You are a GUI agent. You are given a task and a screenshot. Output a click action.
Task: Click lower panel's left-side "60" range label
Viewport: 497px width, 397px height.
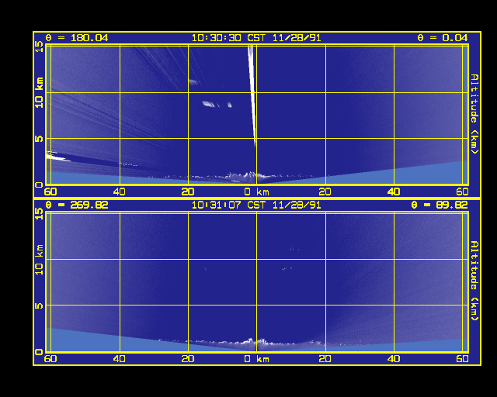(50, 359)
